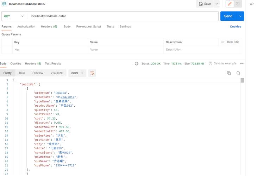
Task: Expand the Send button arrow options
Action: click(240, 16)
